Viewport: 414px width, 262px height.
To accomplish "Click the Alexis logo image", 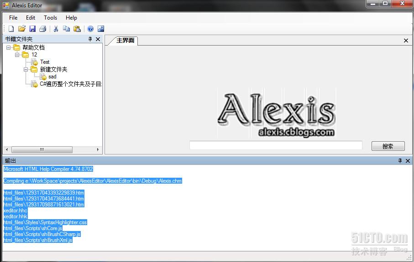I will (x=277, y=113).
